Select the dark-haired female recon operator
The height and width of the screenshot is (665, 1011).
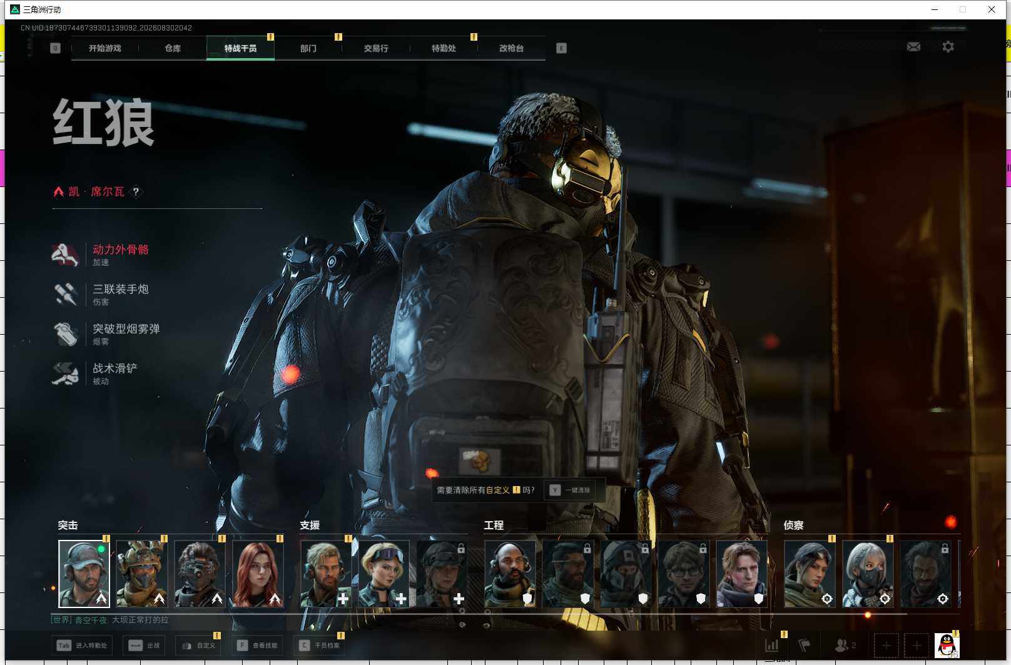810,574
